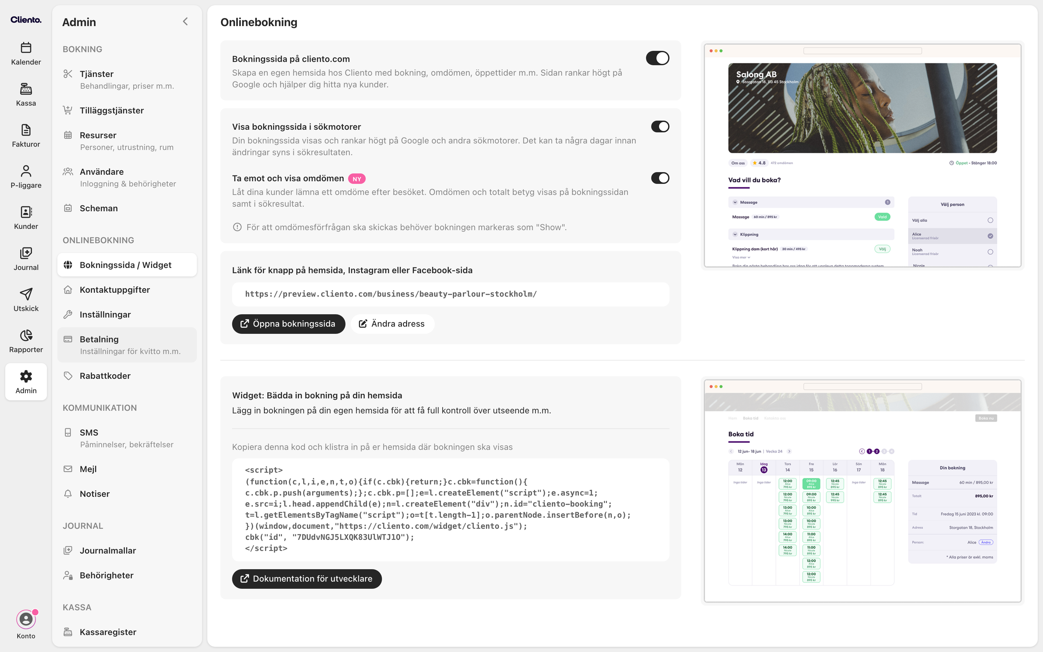This screenshot has width=1043, height=652.
Task: Click the info icon before omdömesförfrågan note
Action: [x=237, y=227]
